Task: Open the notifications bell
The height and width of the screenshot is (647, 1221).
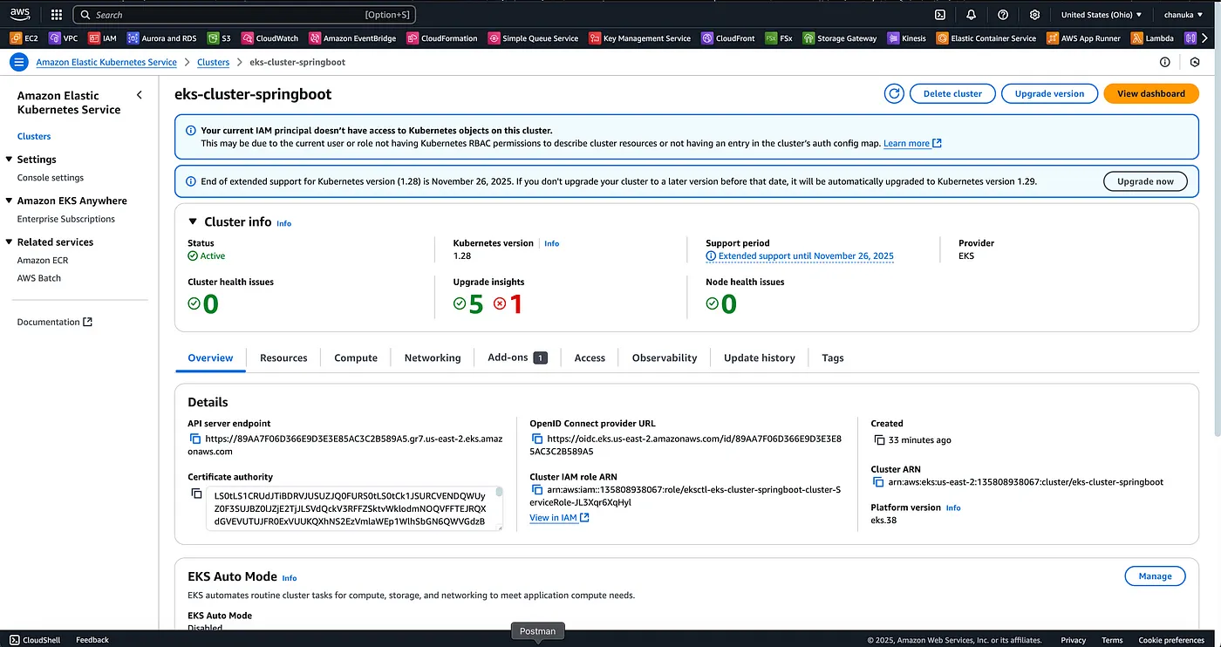Action: (x=972, y=15)
